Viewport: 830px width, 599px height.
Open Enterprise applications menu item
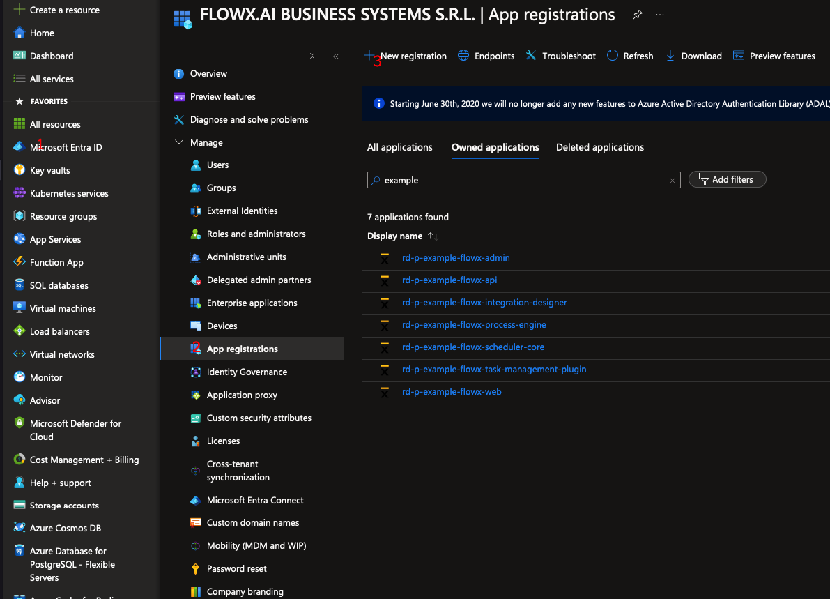(252, 303)
